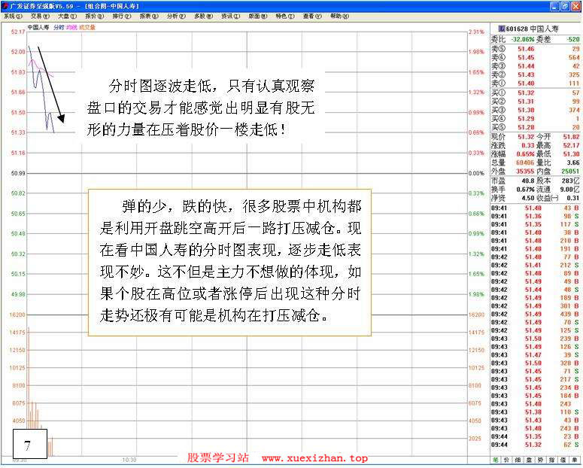This screenshot has height=468, width=583.
Task: Click the 09:41 tick at 51.36
Action: click(x=536, y=216)
